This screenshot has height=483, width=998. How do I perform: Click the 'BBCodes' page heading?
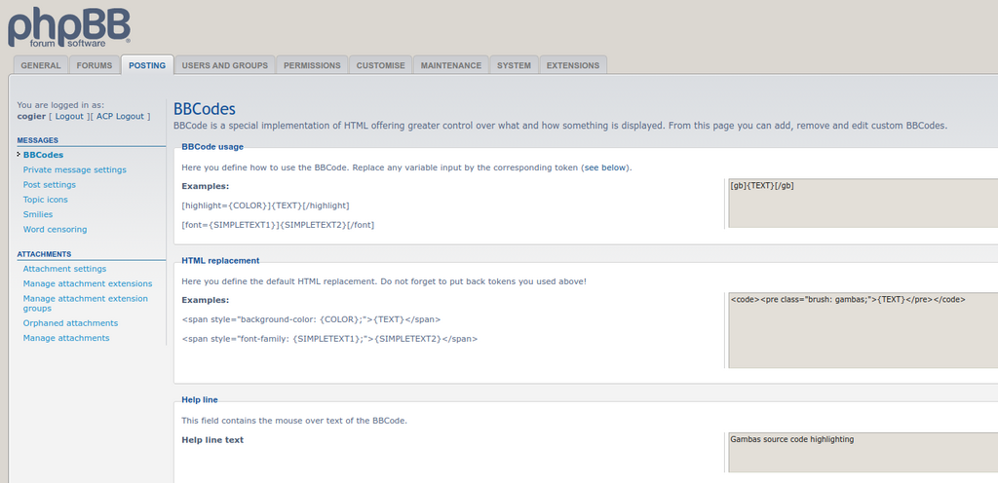point(205,109)
